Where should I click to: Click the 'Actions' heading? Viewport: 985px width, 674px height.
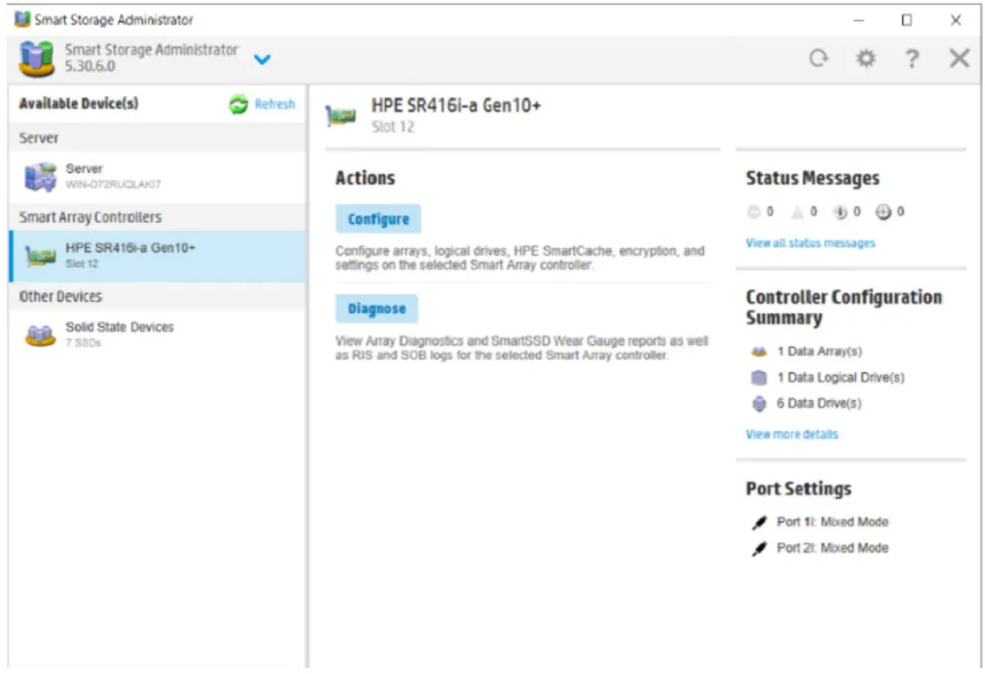coord(365,179)
